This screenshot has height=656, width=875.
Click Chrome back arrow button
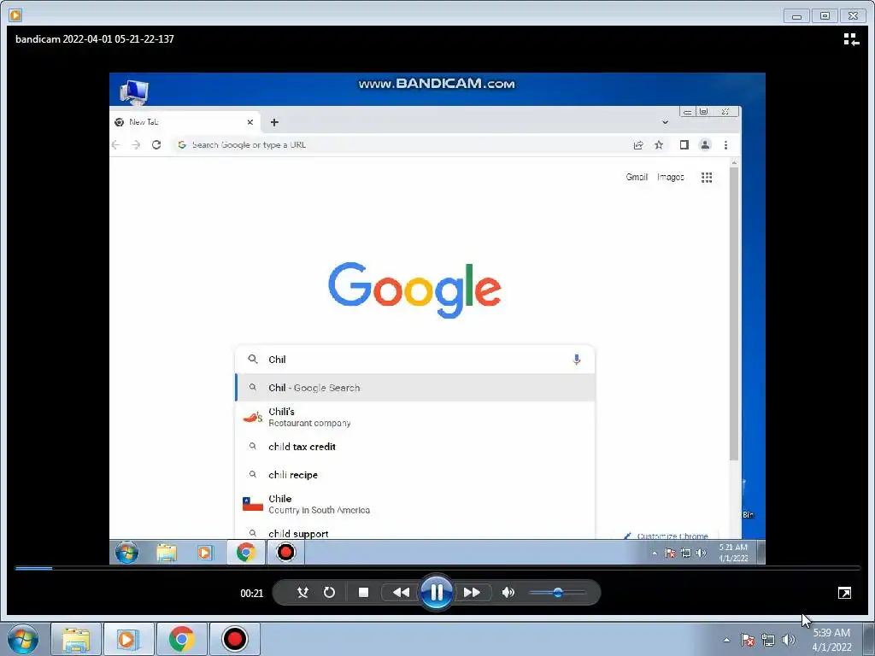(x=116, y=145)
